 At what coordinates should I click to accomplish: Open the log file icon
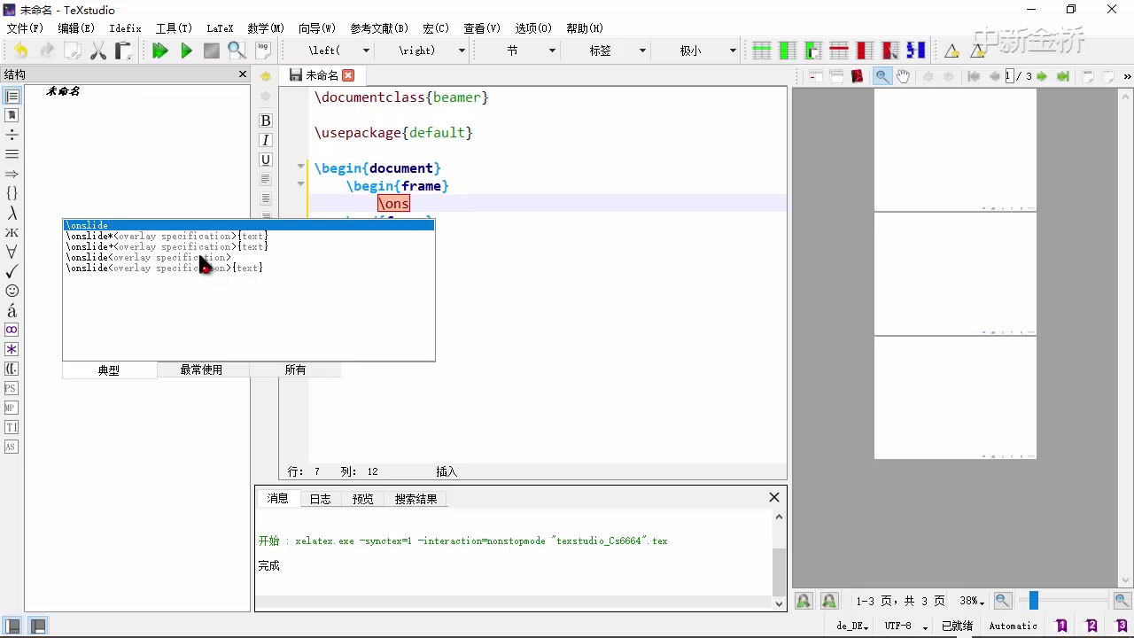(263, 51)
